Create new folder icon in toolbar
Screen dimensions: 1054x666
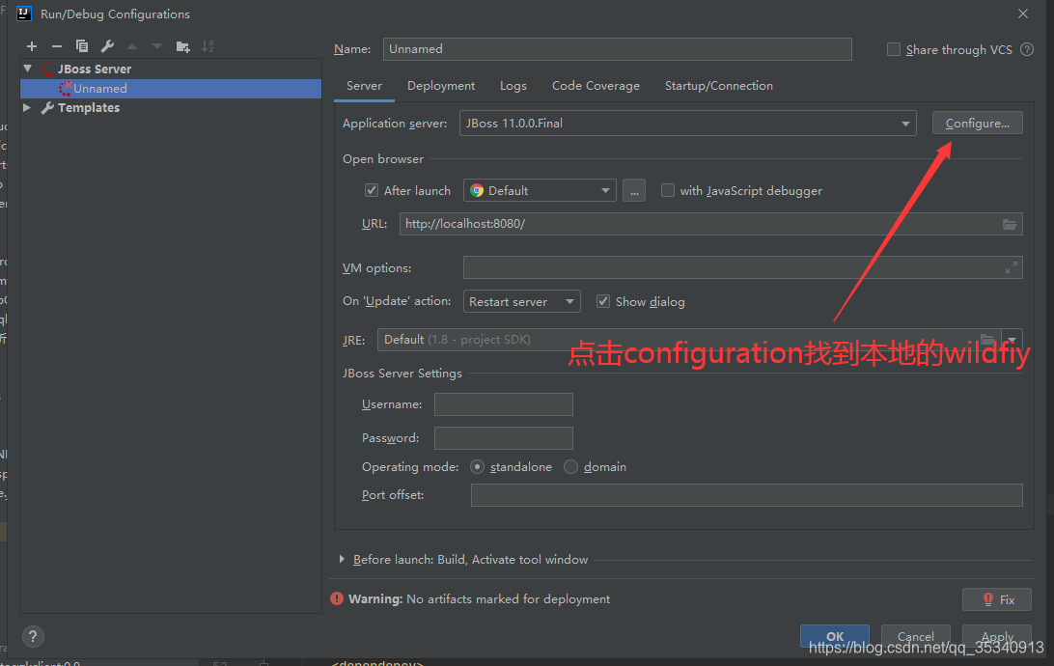click(182, 46)
